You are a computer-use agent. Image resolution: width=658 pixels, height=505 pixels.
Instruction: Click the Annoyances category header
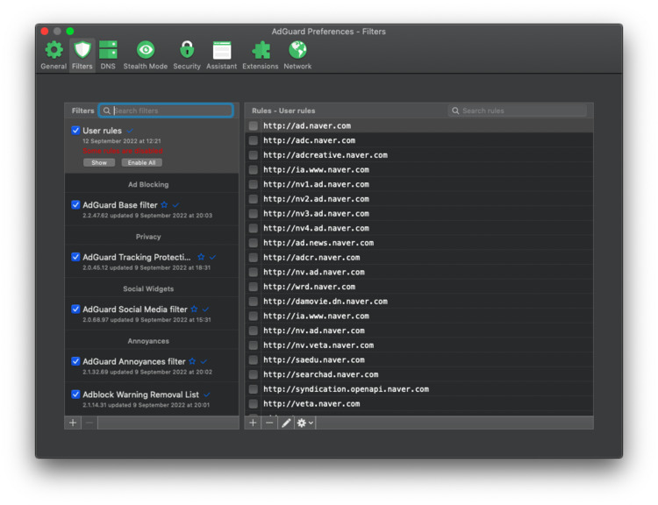tap(148, 341)
